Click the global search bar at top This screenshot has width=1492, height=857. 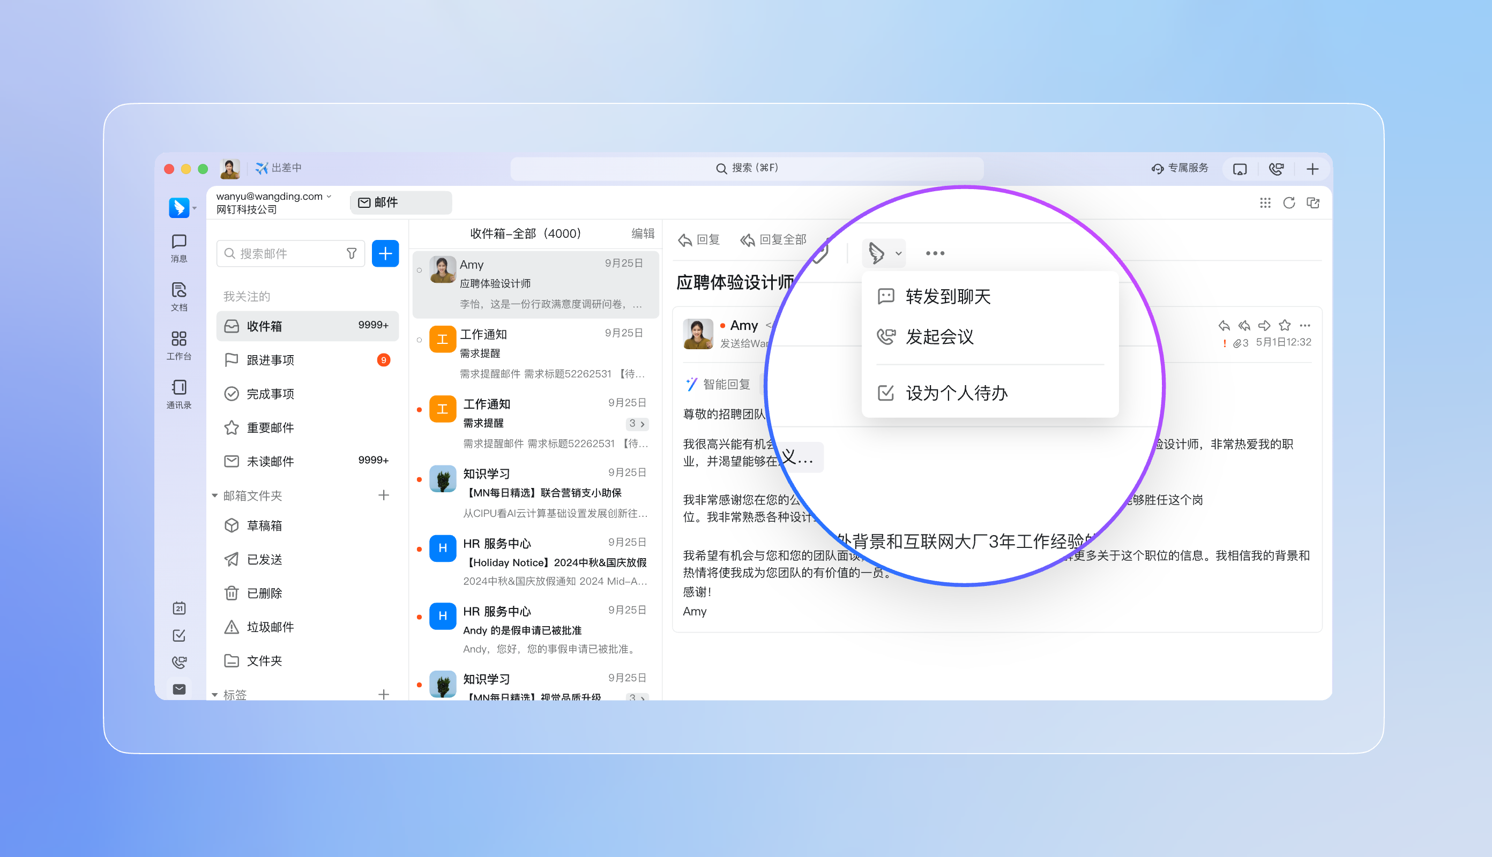pyautogui.click(x=747, y=168)
